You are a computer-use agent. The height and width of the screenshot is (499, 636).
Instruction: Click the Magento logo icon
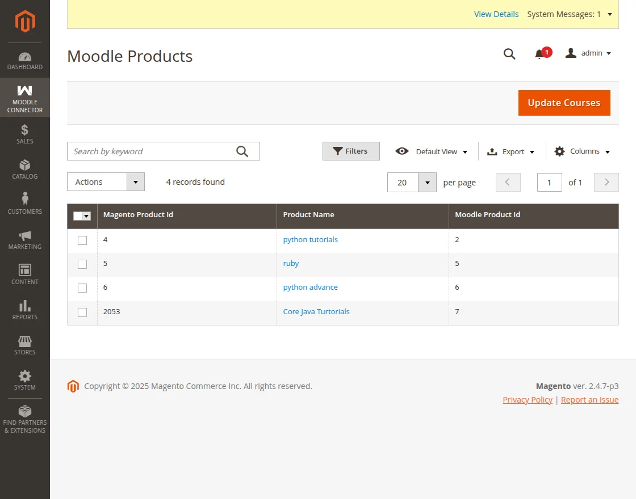(x=25, y=22)
